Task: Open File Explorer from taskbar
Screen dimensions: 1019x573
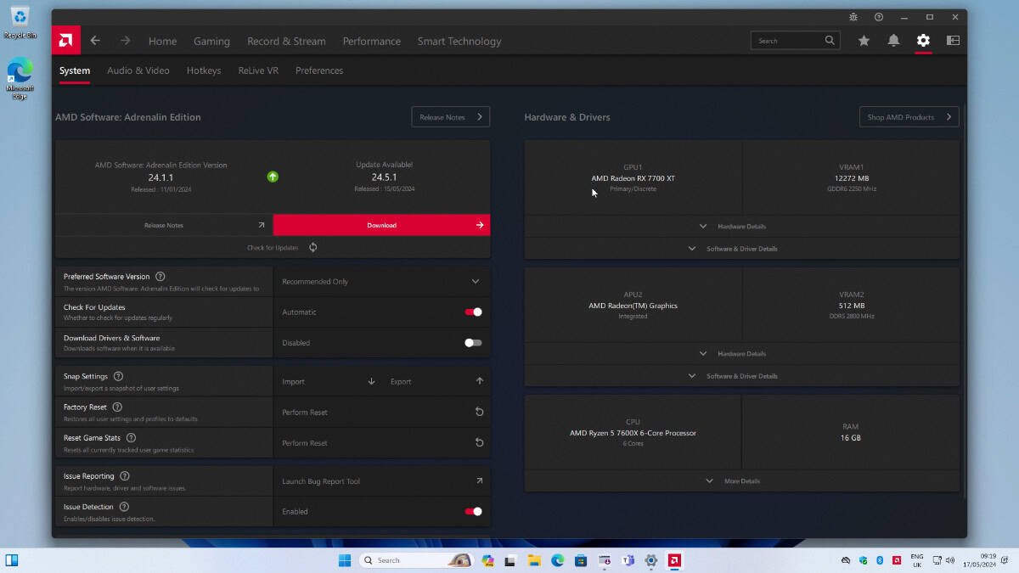Action: coord(534,560)
